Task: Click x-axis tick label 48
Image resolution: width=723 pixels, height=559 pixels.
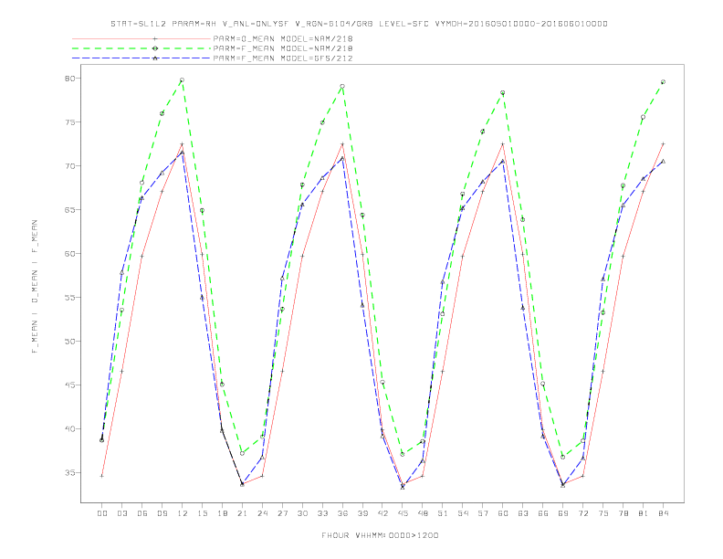Action: (x=423, y=513)
